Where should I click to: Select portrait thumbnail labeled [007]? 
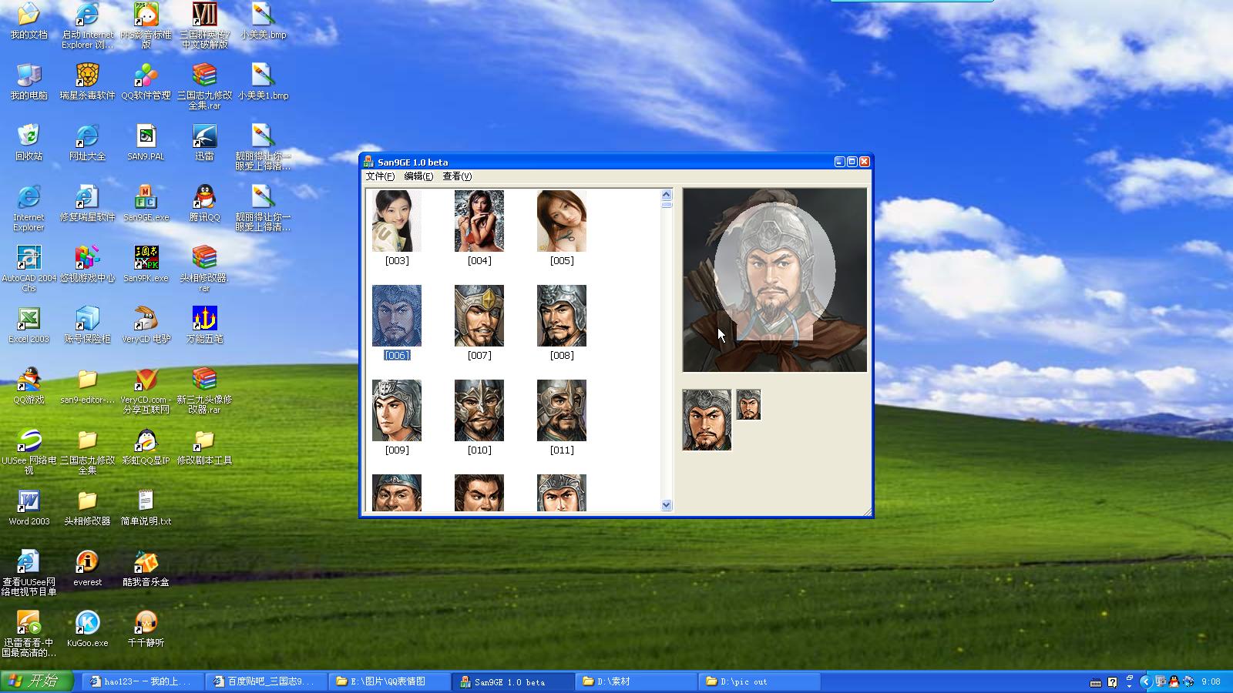click(x=479, y=316)
